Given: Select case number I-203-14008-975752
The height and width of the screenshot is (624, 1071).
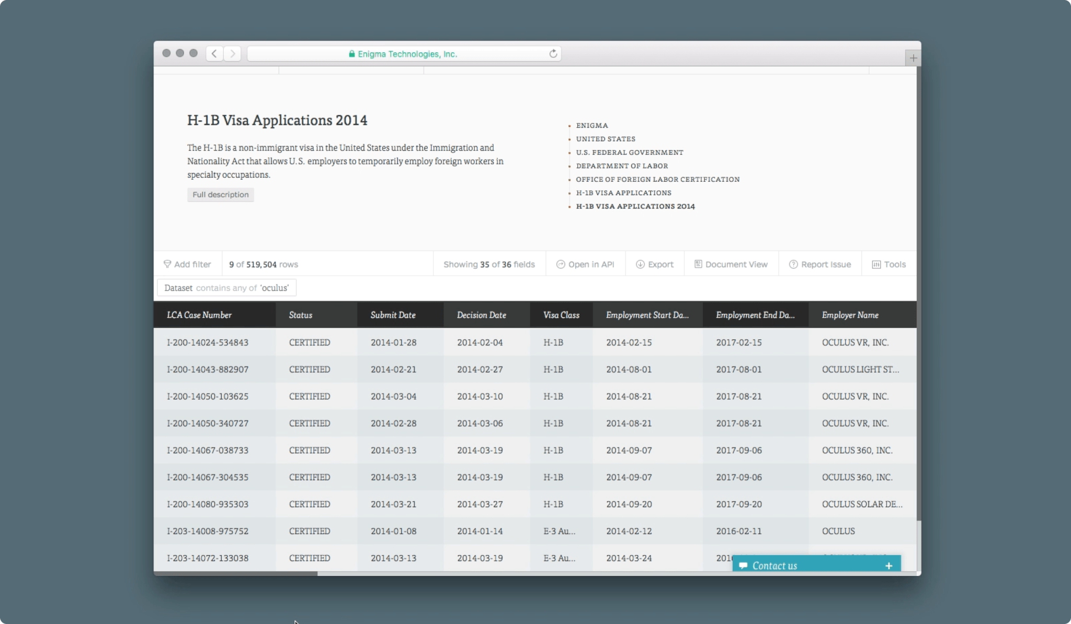Looking at the screenshot, I should pos(208,531).
